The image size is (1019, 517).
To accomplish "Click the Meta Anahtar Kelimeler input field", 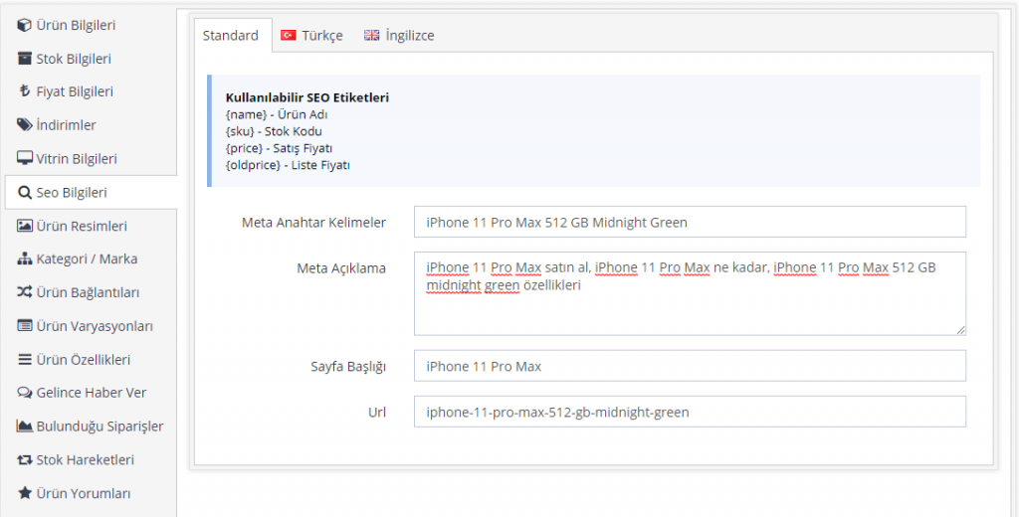I will [690, 222].
